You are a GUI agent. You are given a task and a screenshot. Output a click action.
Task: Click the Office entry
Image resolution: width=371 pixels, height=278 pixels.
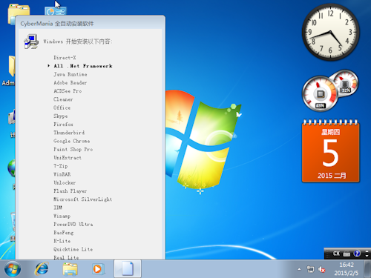pyautogui.click(x=62, y=107)
